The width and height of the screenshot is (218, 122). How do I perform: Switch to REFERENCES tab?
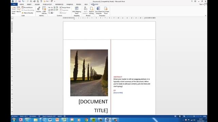(x=59, y=4)
